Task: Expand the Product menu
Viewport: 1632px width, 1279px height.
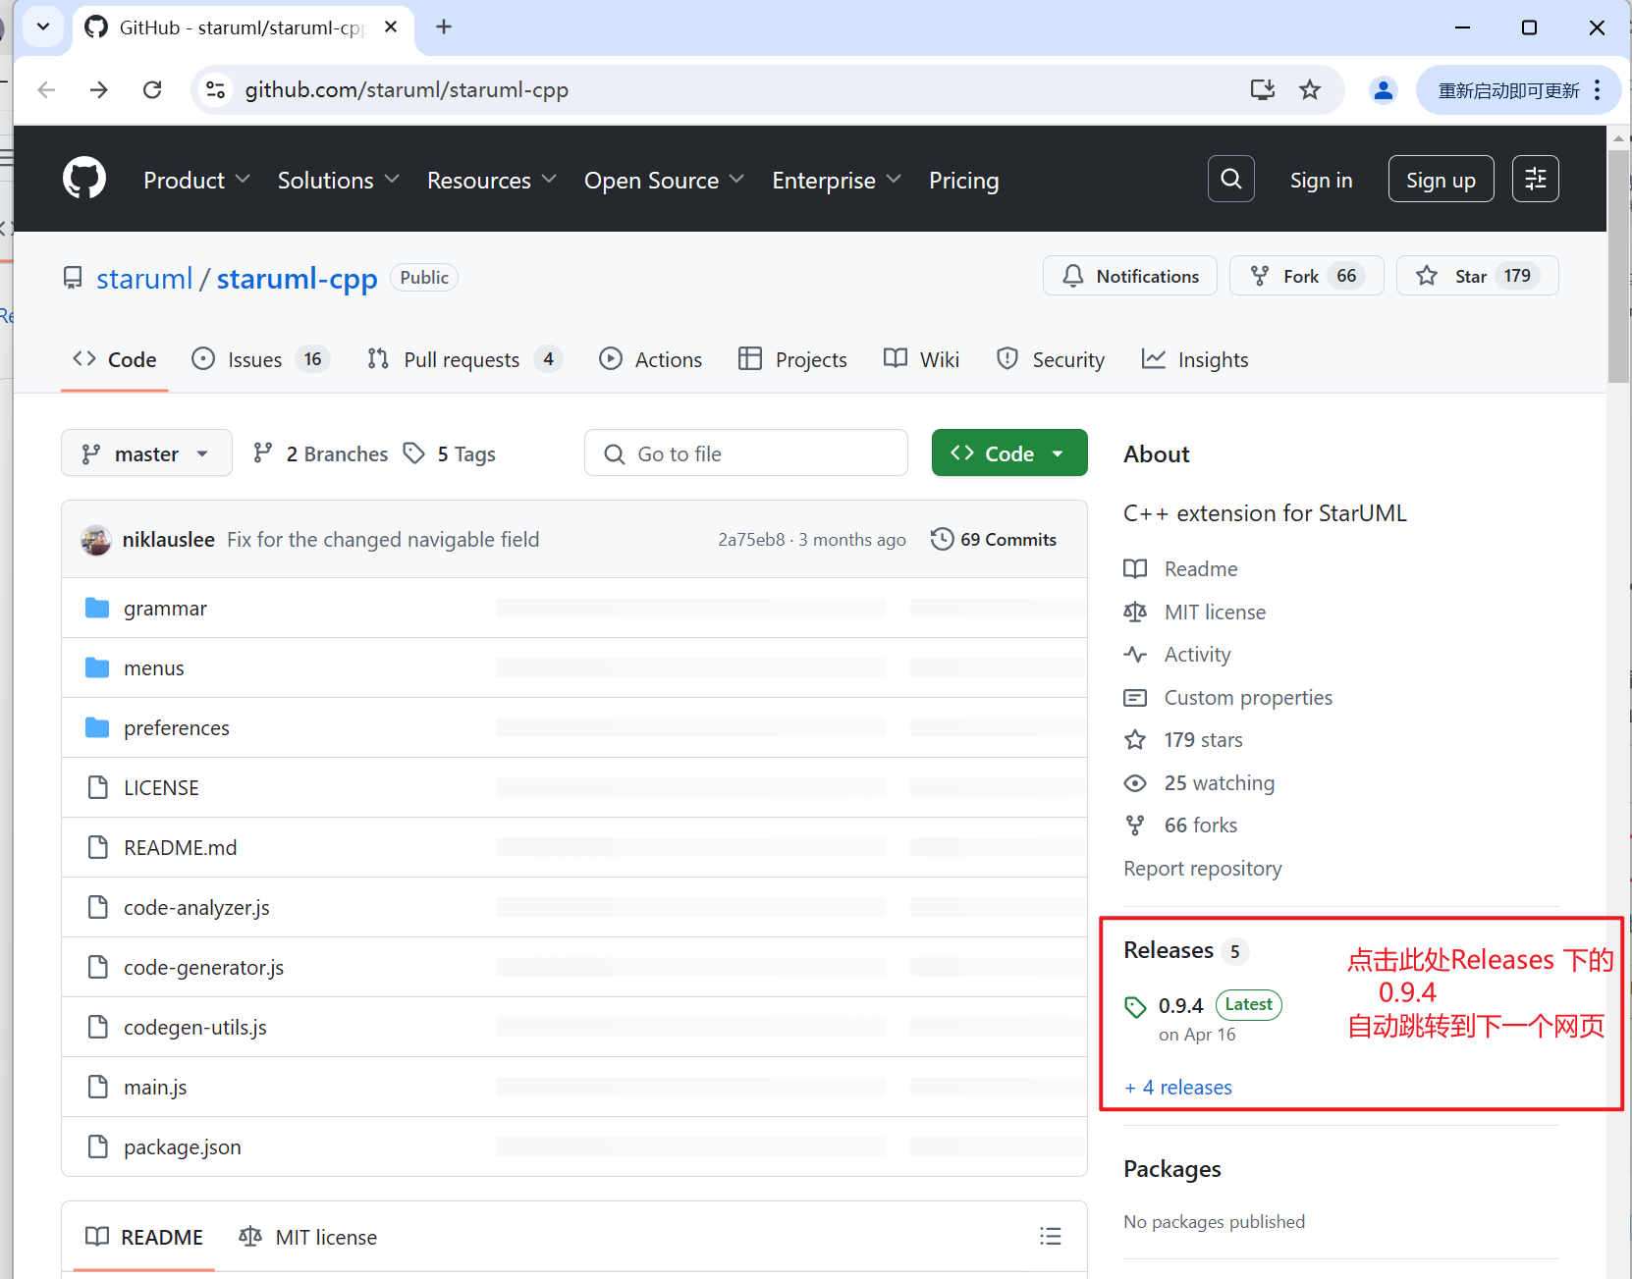Action: [196, 181]
